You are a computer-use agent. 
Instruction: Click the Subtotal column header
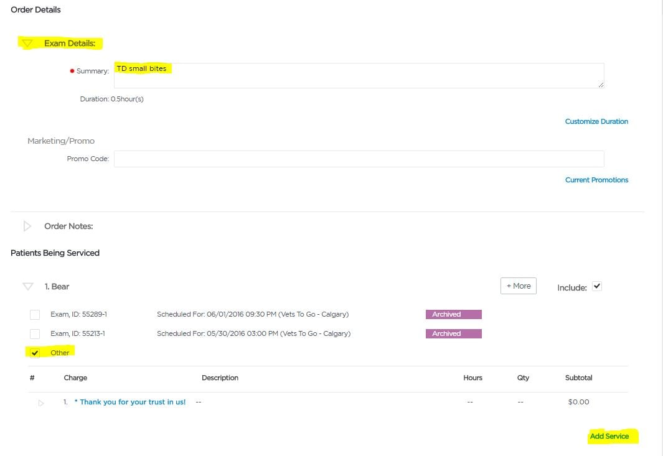point(578,378)
